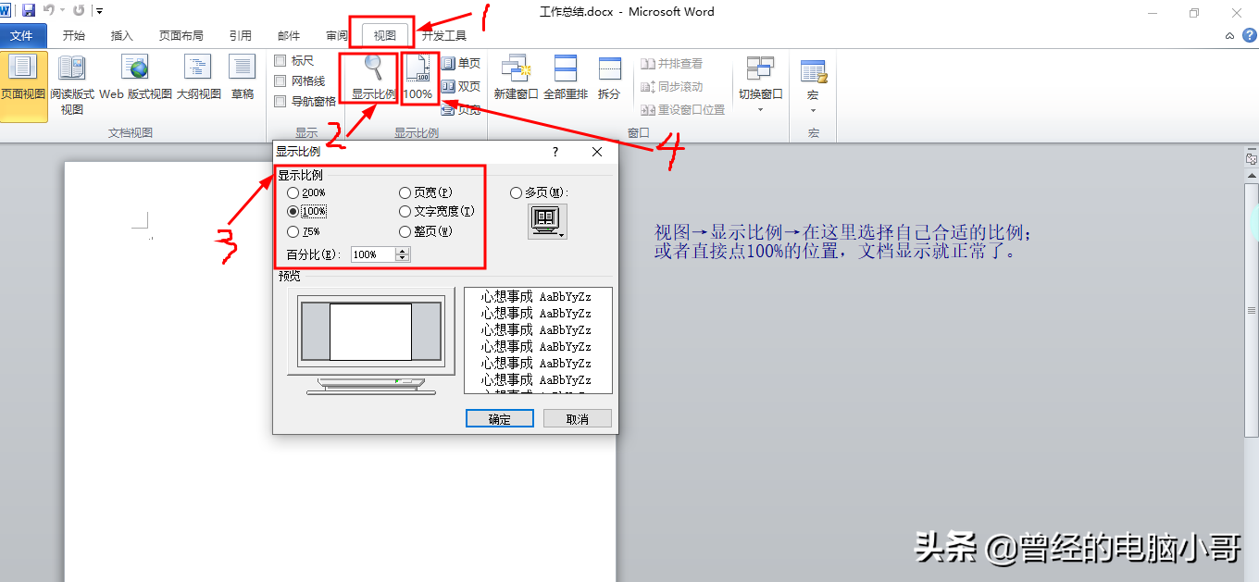Open the 文件 File tab
This screenshot has width=1259, height=582.
click(x=21, y=36)
